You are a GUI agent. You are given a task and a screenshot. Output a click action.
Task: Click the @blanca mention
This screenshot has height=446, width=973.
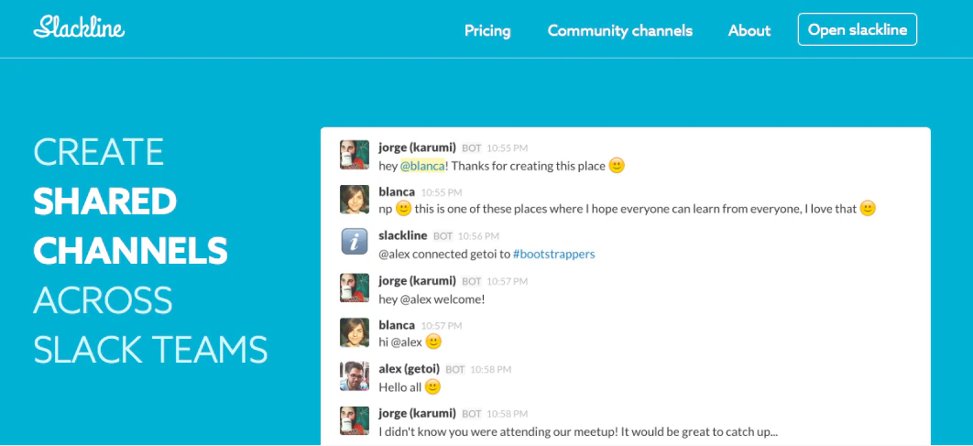422,167
